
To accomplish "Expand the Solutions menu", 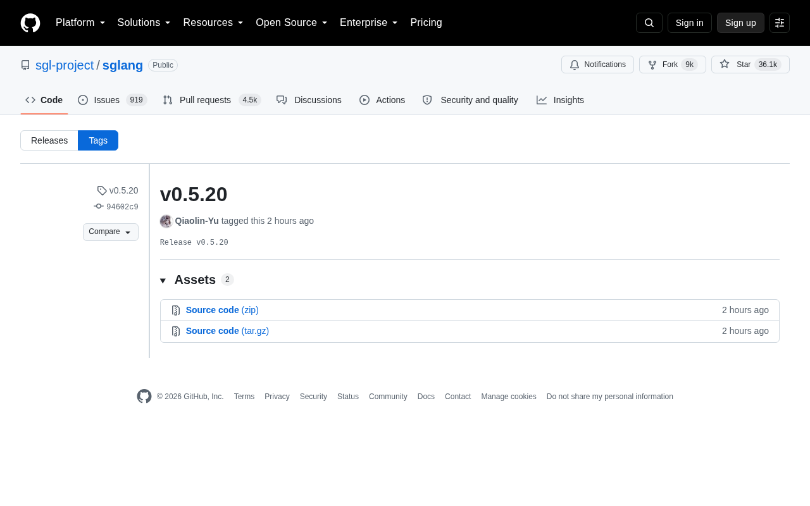I will tap(144, 23).
